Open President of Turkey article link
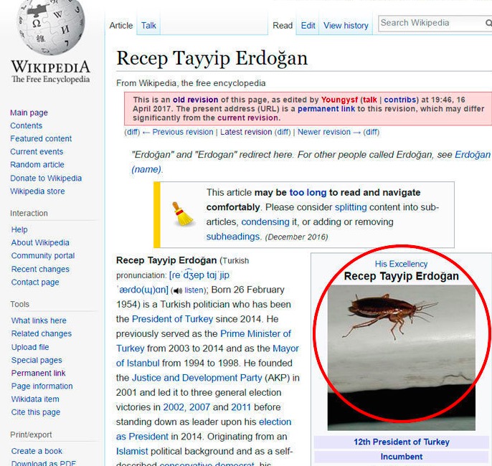The height and width of the screenshot is (466, 492). [x=172, y=319]
